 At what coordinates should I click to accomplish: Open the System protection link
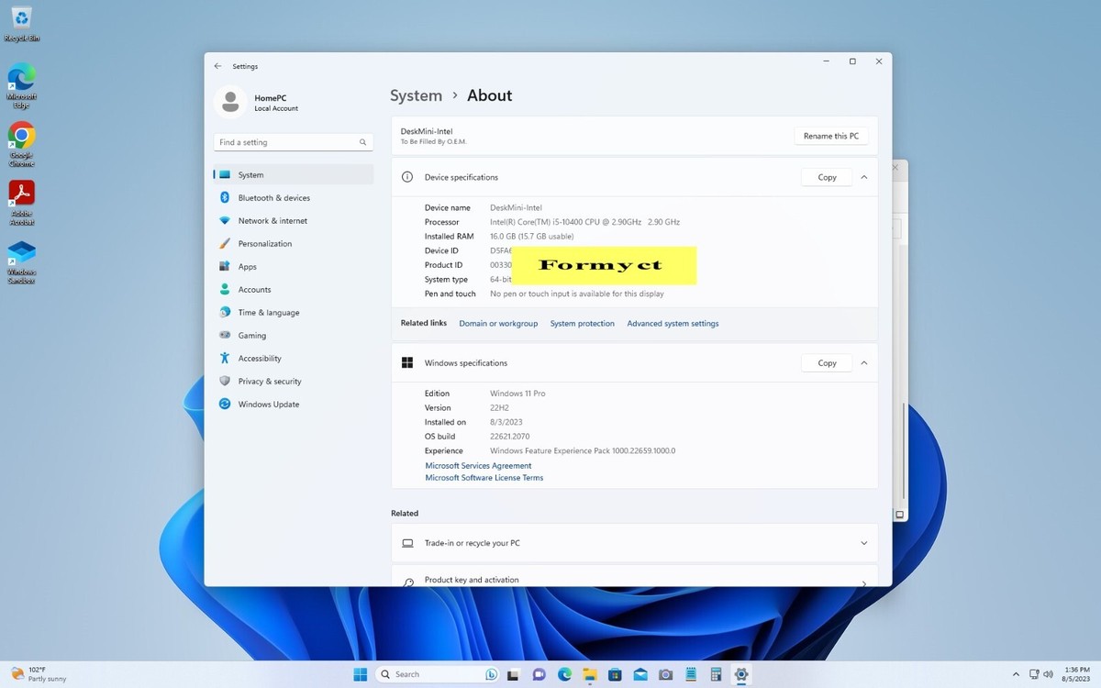pos(583,323)
